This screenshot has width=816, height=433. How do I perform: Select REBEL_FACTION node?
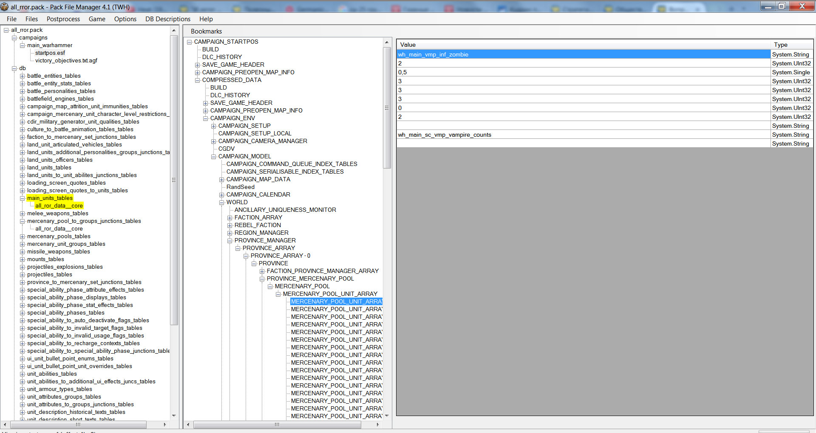click(258, 225)
